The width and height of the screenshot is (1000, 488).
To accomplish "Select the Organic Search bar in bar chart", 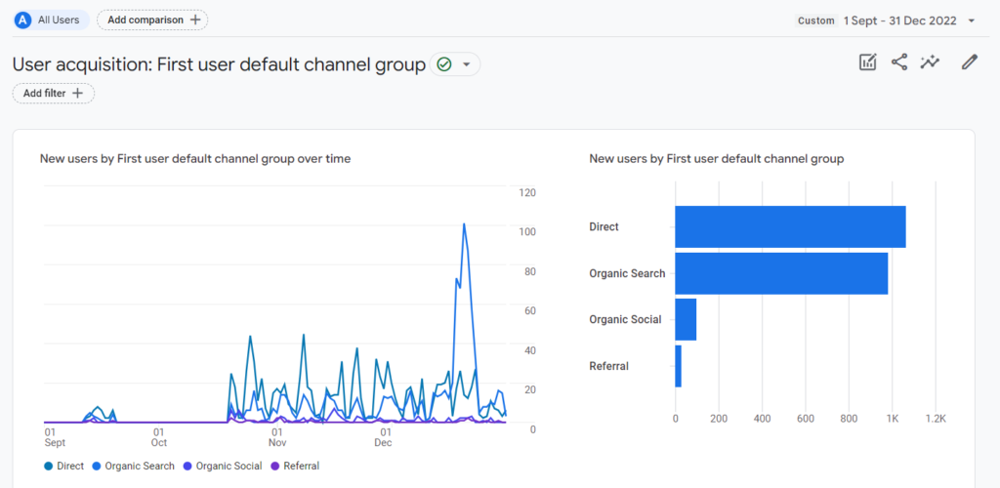I will tap(781, 273).
